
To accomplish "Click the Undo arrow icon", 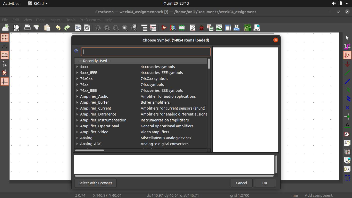I will [x=58, y=28].
